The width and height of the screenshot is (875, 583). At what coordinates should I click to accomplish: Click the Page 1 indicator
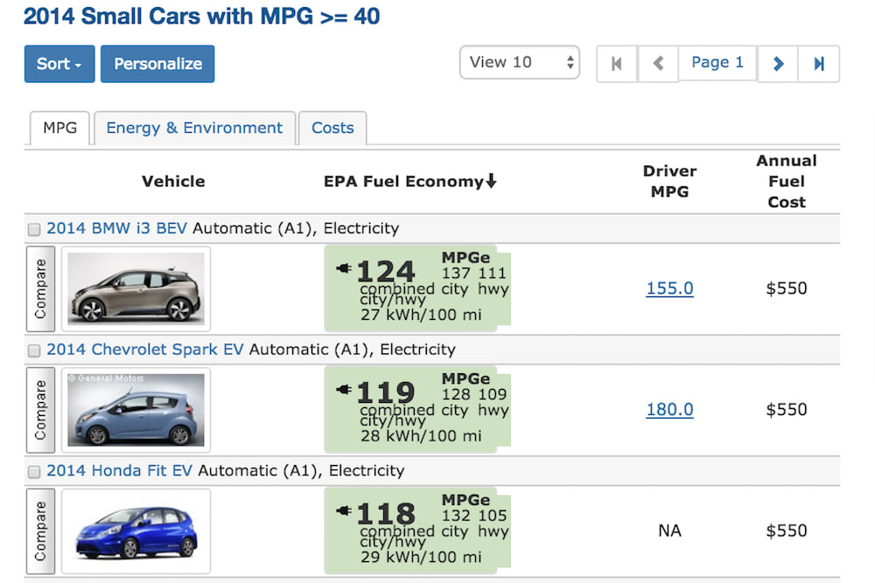click(717, 62)
